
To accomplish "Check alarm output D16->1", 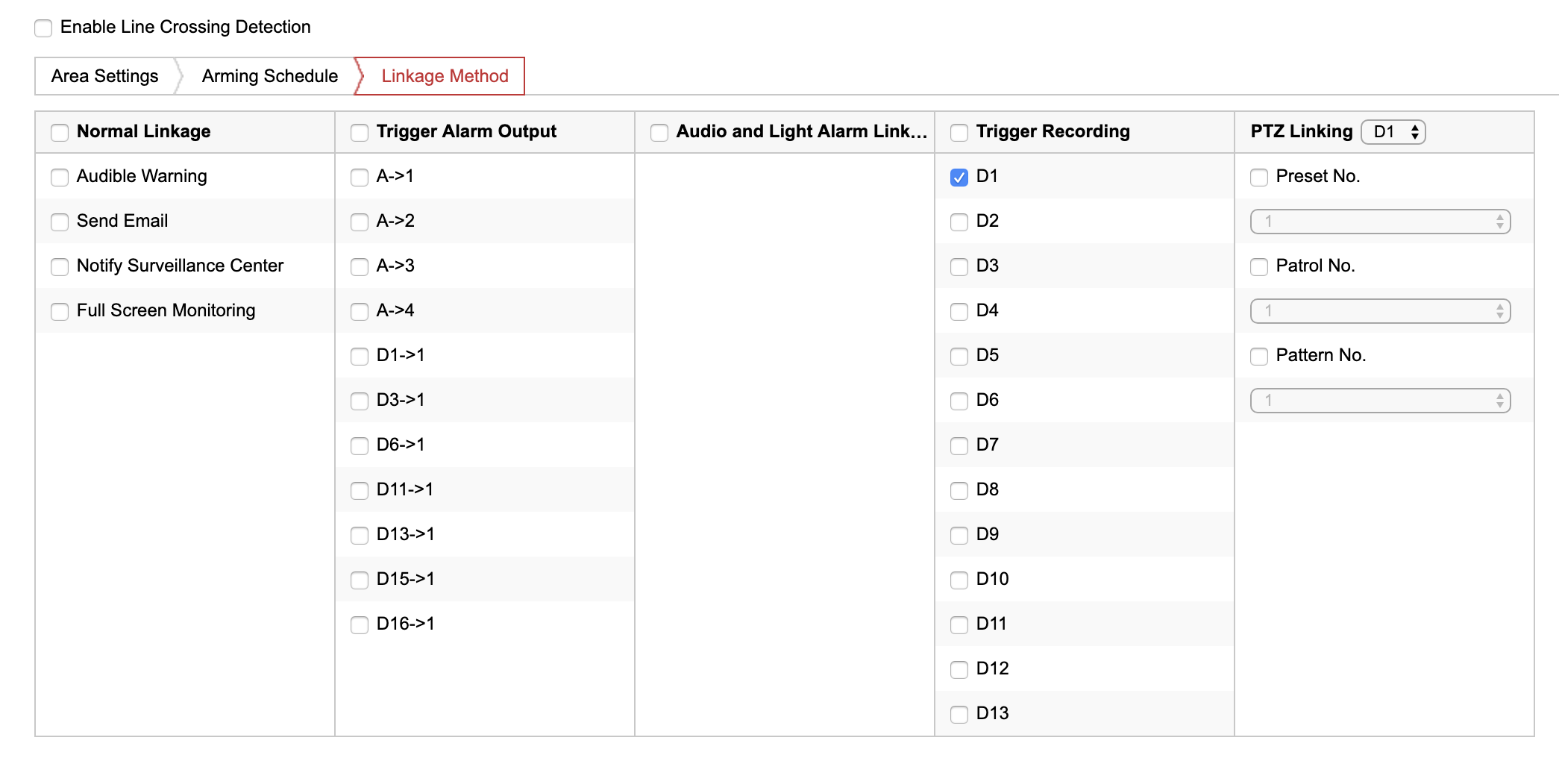I will 360,625.
